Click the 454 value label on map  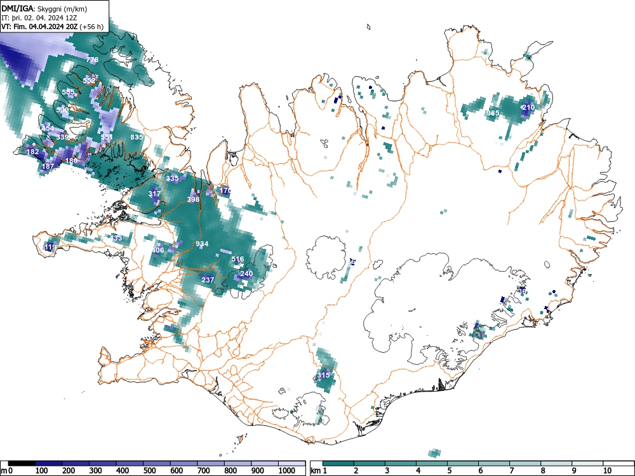48,128
